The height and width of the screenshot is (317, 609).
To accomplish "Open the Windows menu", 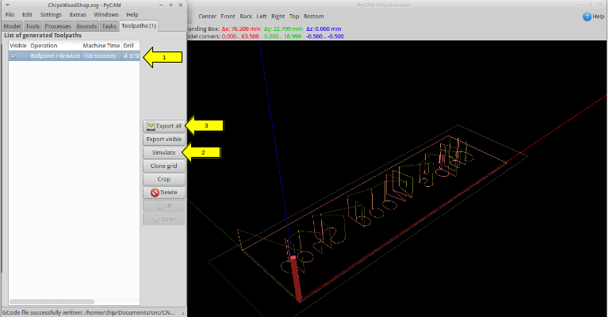I will (x=106, y=15).
